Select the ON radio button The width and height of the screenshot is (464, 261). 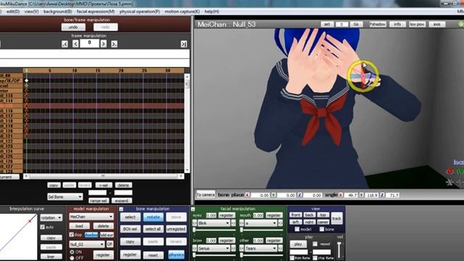pyautogui.click(x=72, y=252)
